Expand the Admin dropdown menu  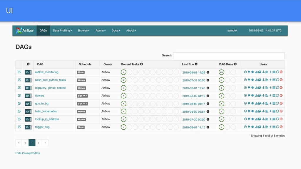(x=101, y=31)
